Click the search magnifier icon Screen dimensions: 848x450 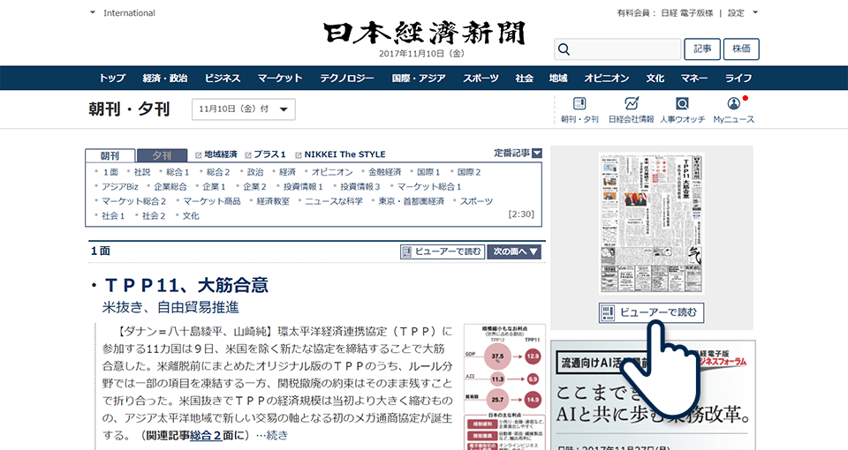(x=564, y=49)
